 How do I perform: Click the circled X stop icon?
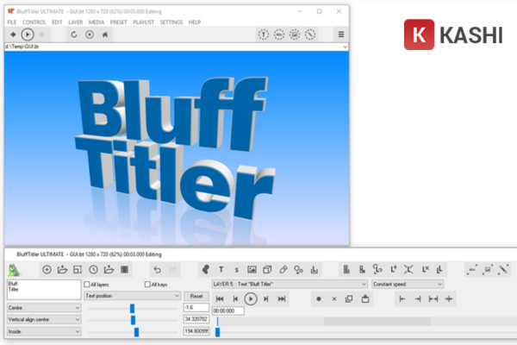tap(90, 34)
